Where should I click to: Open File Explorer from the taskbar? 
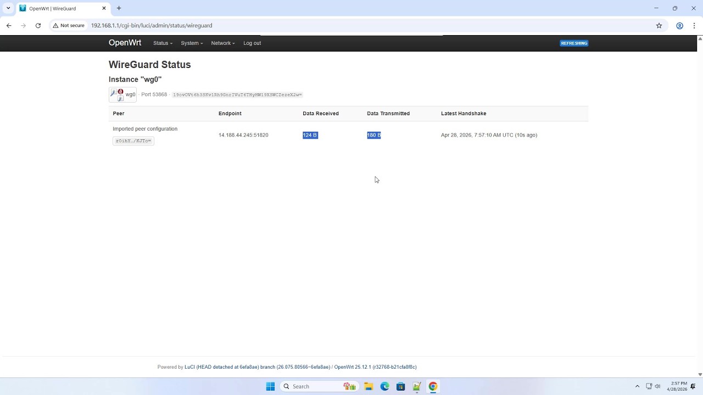369,386
